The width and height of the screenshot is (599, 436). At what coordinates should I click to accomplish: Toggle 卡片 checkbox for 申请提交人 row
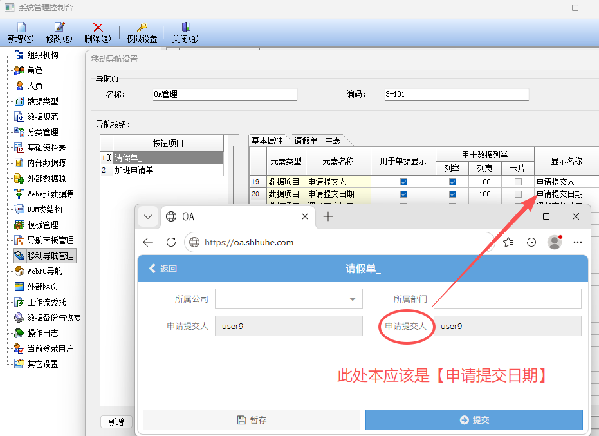click(x=518, y=182)
